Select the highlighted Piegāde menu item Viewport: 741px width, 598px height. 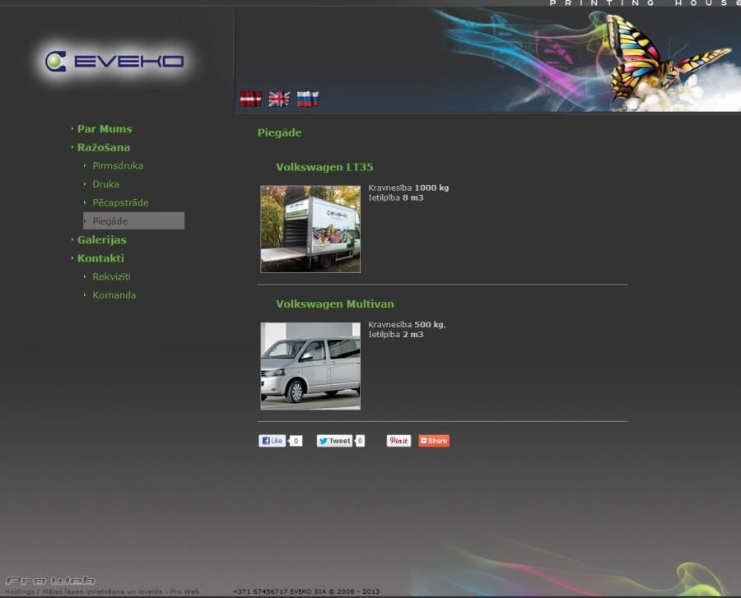click(133, 221)
